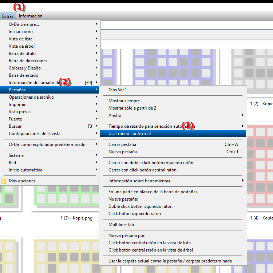This screenshot has height=273, width=273.
Task: Open the Información menu
Action: [x=31, y=16]
